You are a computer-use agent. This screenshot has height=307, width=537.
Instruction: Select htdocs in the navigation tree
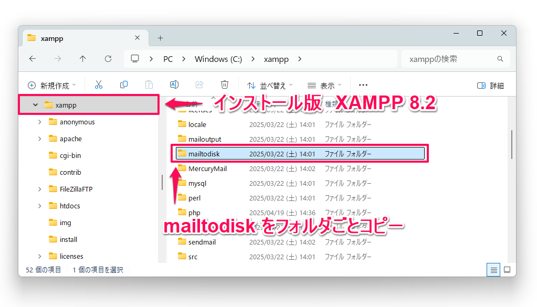[x=69, y=206]
